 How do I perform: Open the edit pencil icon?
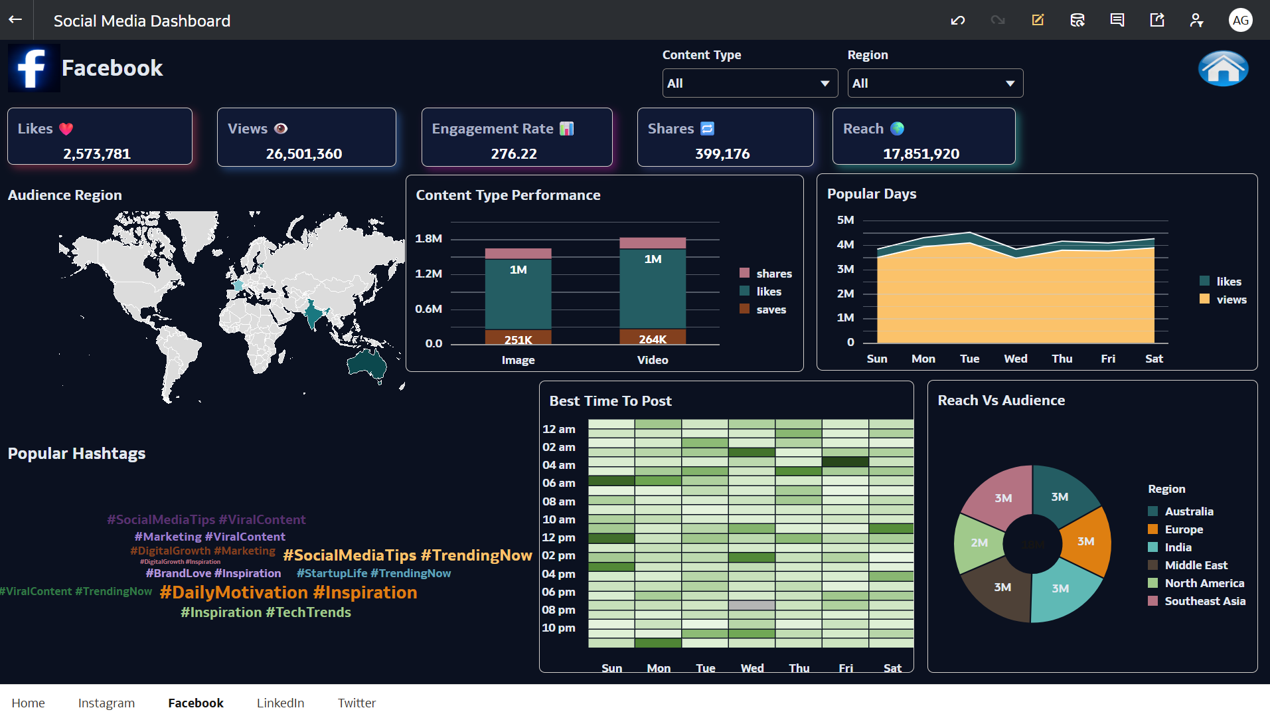click(1038, 20)
